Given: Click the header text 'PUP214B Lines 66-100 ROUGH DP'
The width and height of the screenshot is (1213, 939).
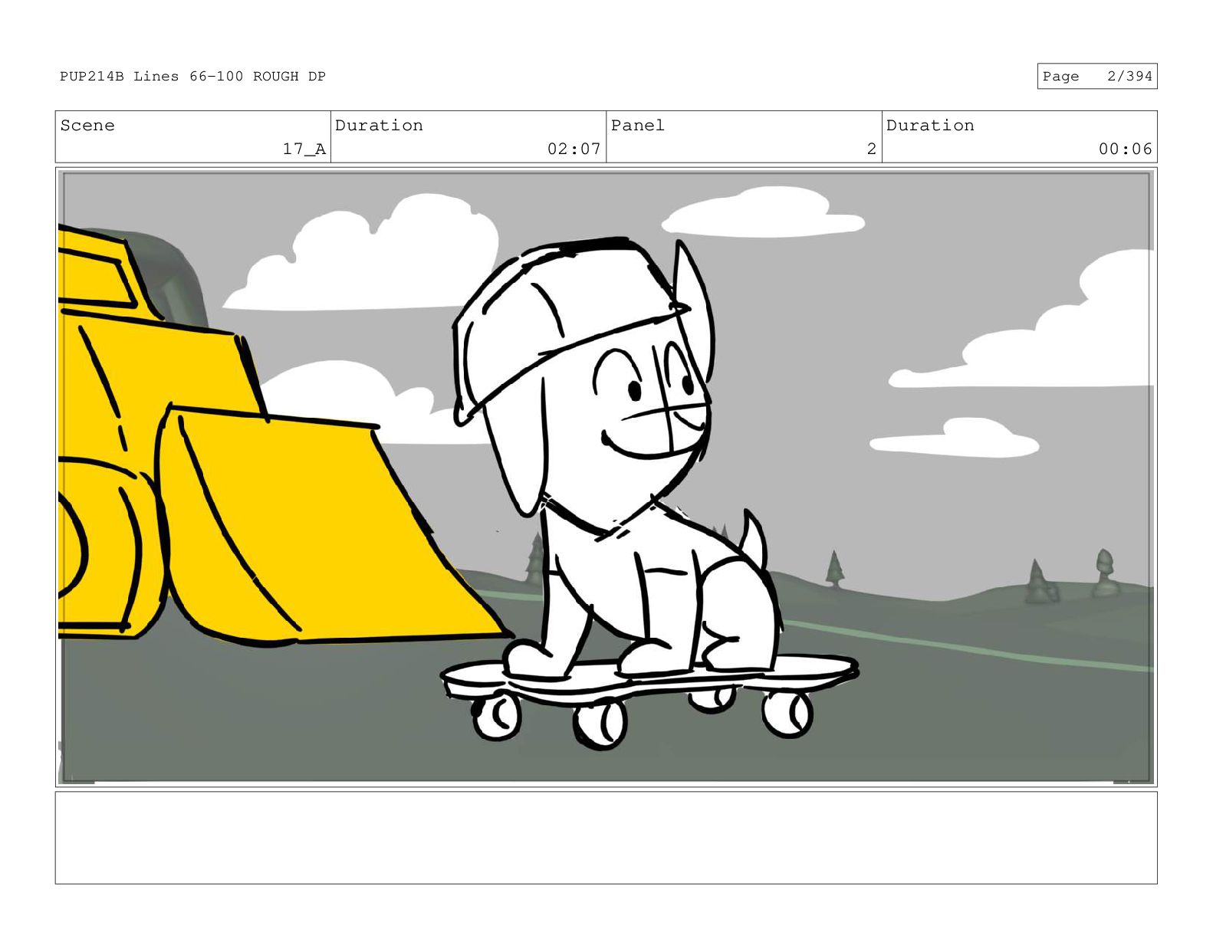Looking at the screenshot, I should [192, 77].
